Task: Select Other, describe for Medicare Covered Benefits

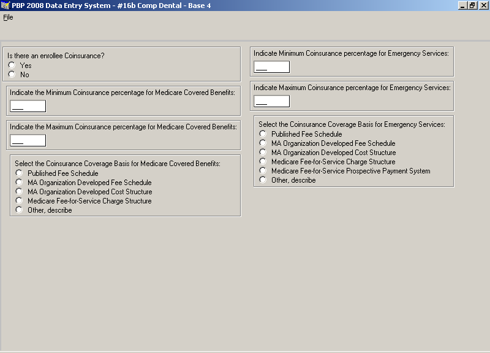Action: click(19, 210)
